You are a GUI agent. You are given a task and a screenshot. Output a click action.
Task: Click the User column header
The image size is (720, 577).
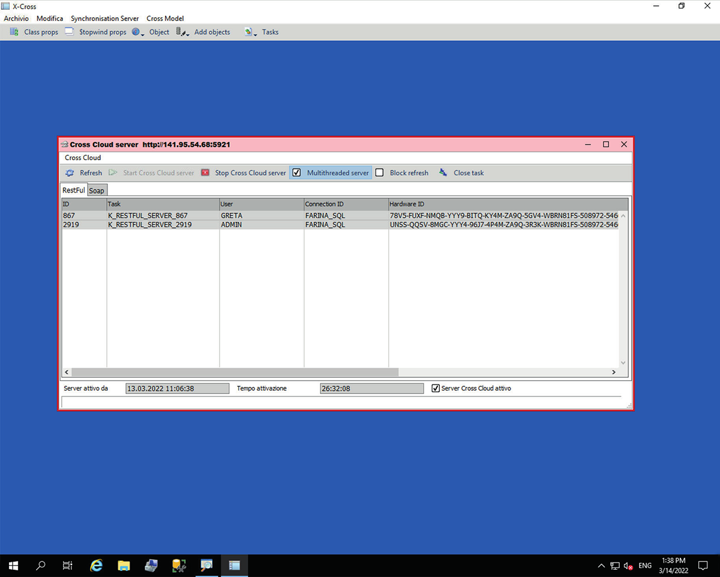pyautogui.click(x=262, y=204)
